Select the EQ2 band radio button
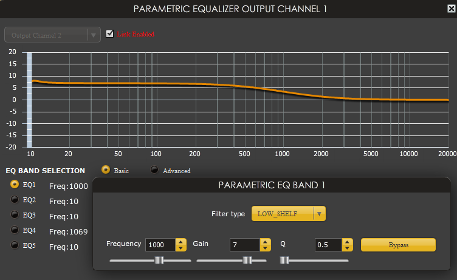This screenshot has height=280, width=457. (x=15, y=200)
